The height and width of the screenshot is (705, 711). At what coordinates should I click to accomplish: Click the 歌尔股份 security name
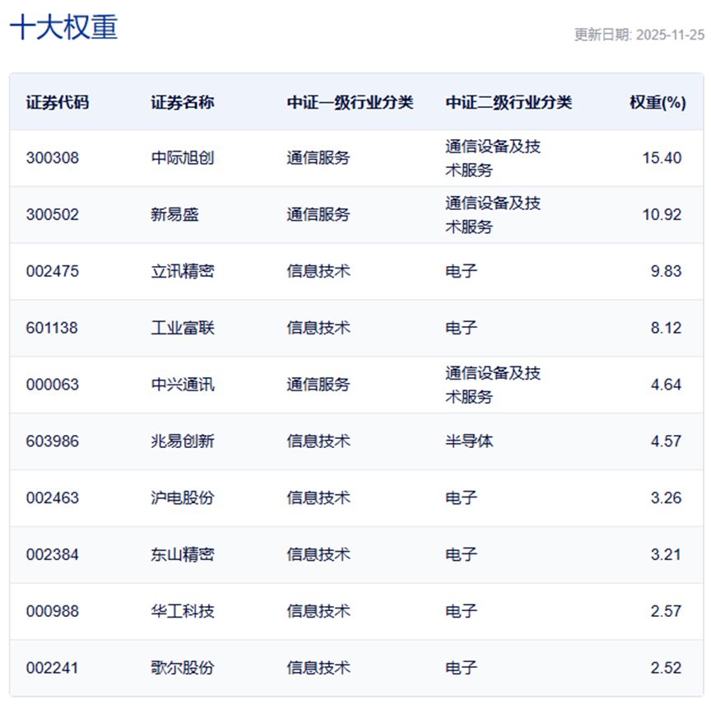point(183,668)
